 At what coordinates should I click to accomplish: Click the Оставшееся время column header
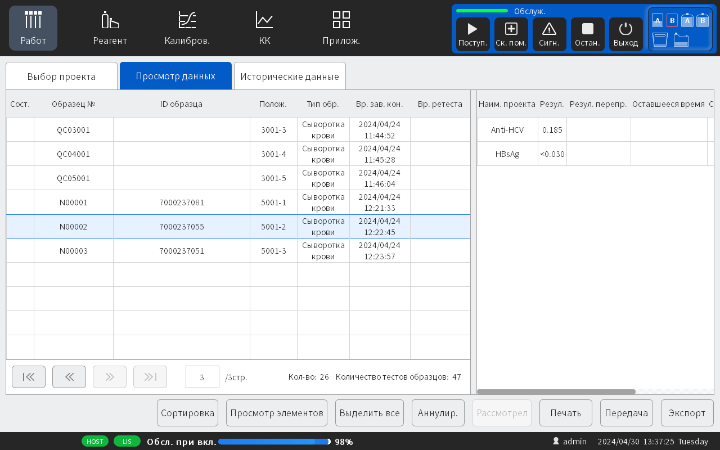668,104
